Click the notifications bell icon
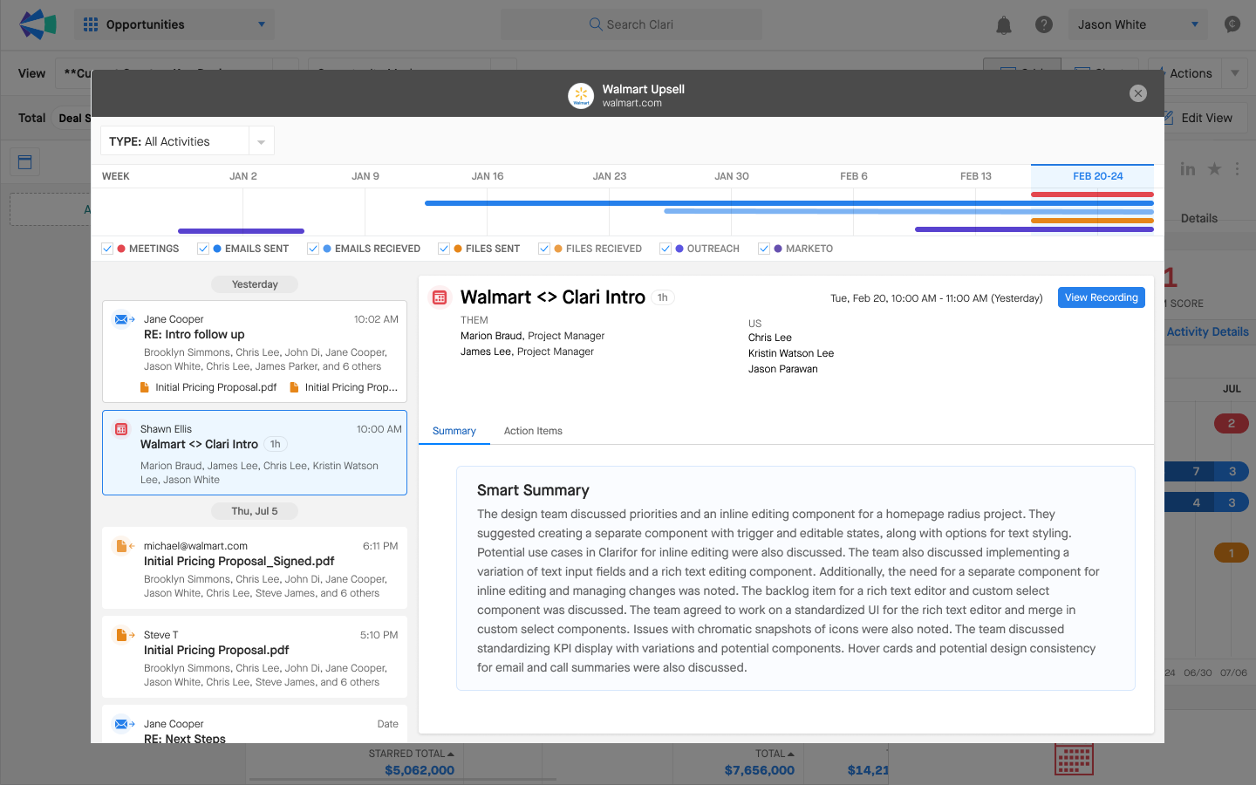 click(x=1004, y=25)
